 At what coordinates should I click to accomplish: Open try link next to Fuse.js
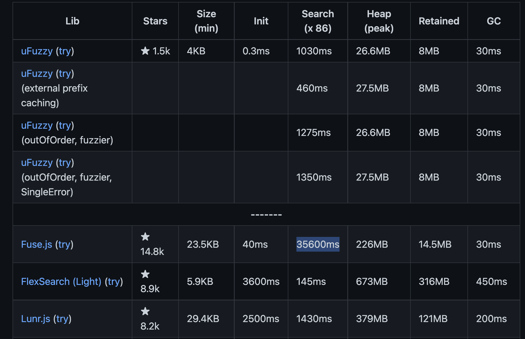tap(64, 244)
